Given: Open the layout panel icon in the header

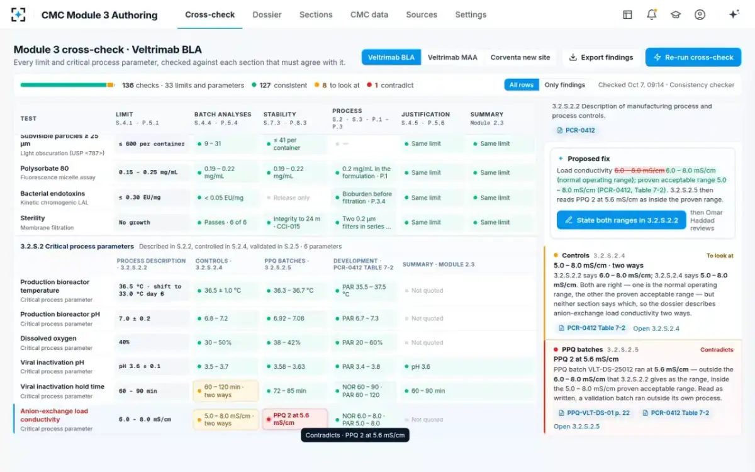Looking at the screenshot, I should pos(627,14).
